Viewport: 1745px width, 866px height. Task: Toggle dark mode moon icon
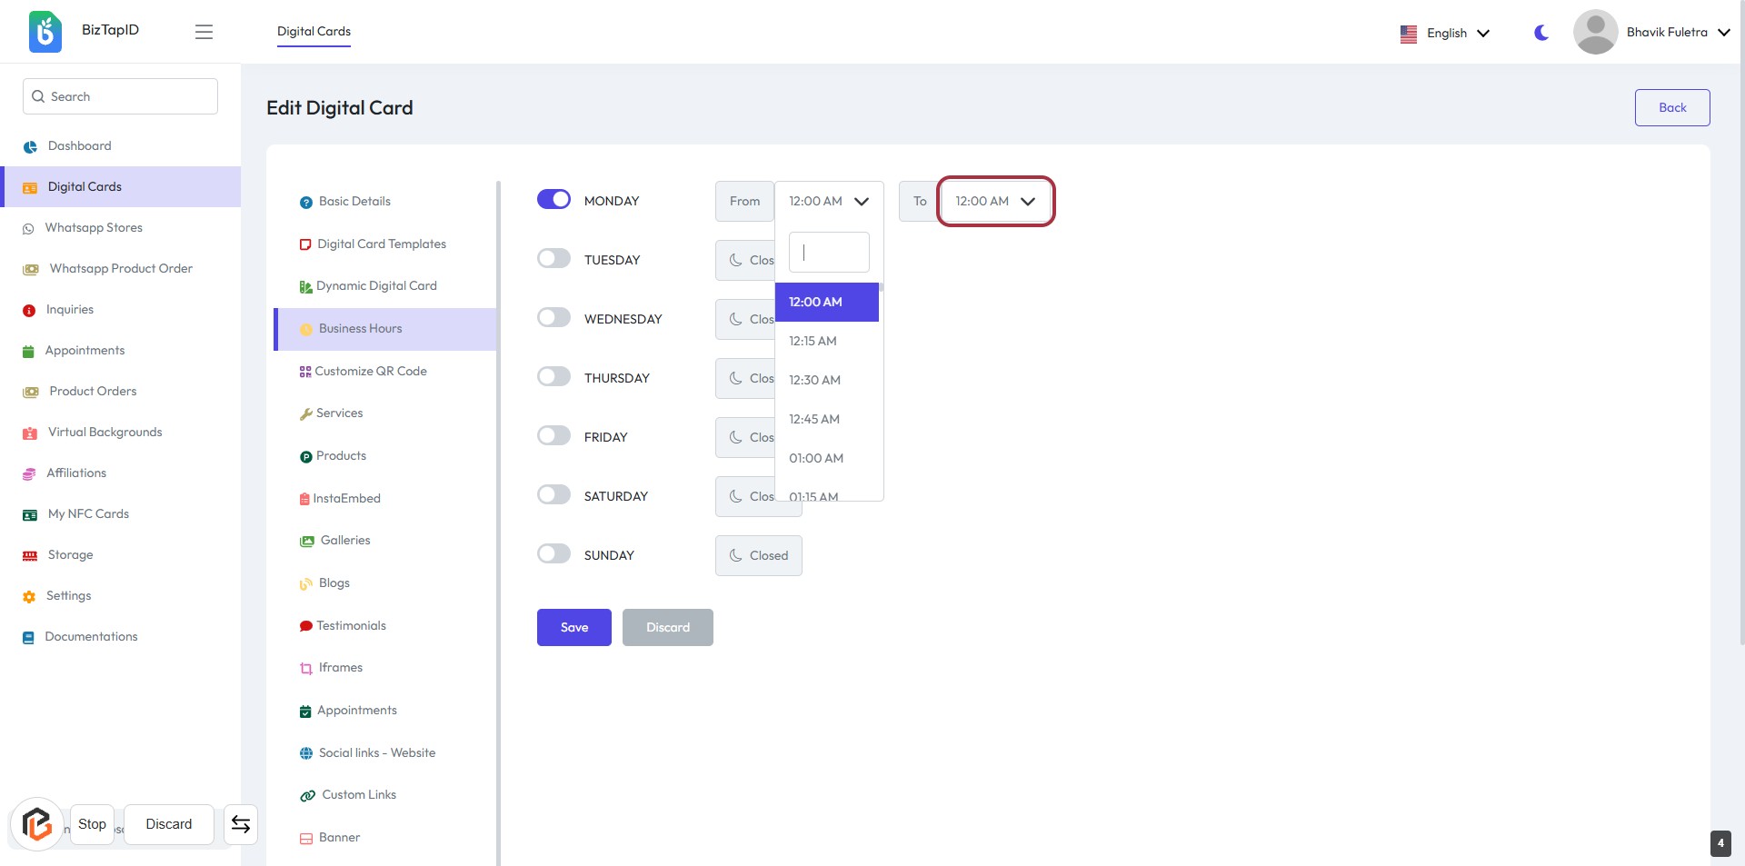1541,33
